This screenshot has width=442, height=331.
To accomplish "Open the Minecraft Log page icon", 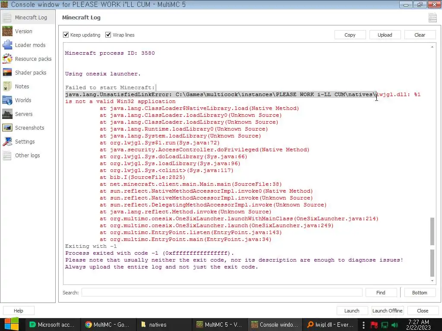I will click(7, 17).
